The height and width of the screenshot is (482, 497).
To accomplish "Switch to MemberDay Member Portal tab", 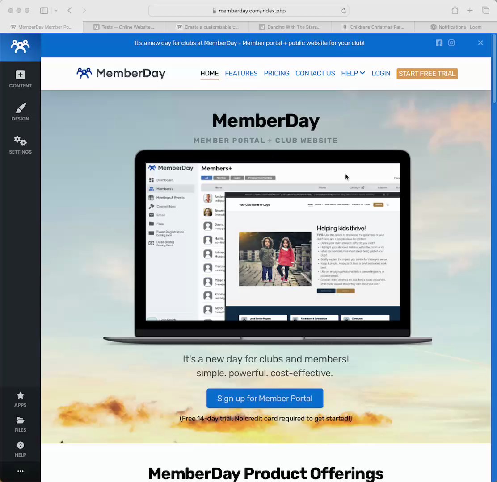I will click(42, 27).
